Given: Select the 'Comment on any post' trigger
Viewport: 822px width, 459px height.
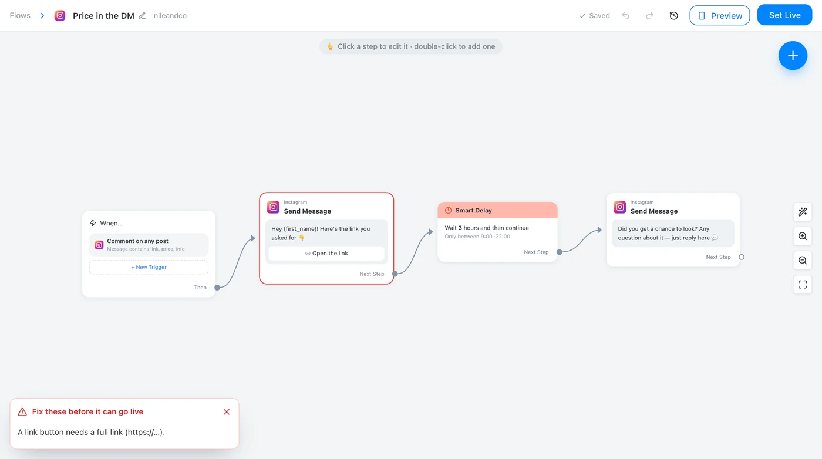Looking at the screenshot, I should click(149, 245).
